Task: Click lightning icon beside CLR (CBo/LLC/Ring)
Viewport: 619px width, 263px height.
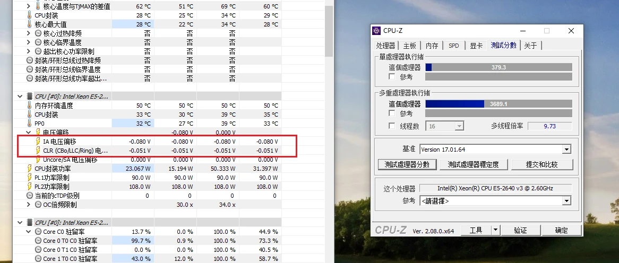Action: [38, 150]
